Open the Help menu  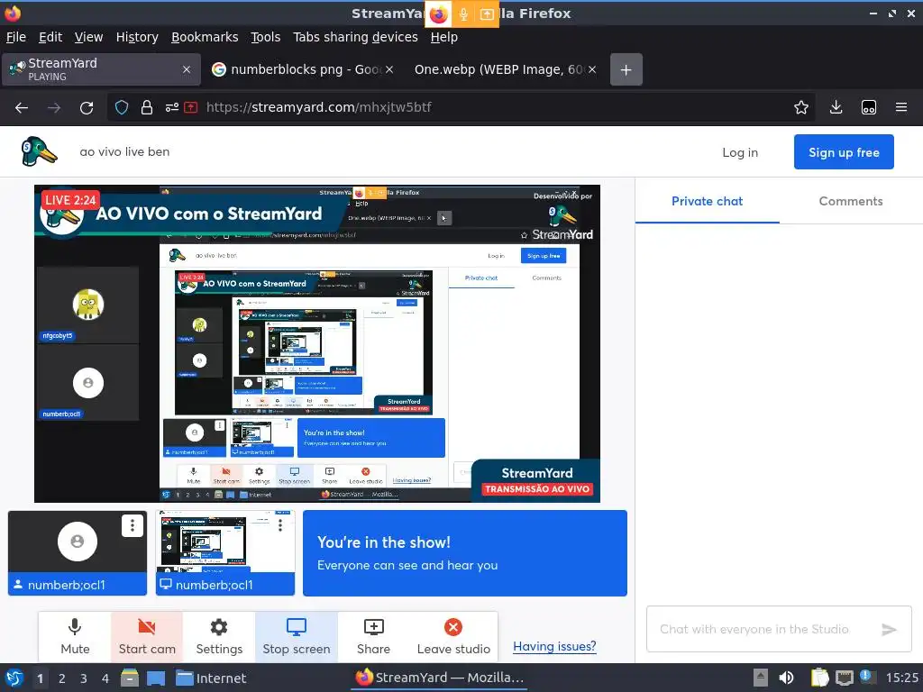coord(443,37)
